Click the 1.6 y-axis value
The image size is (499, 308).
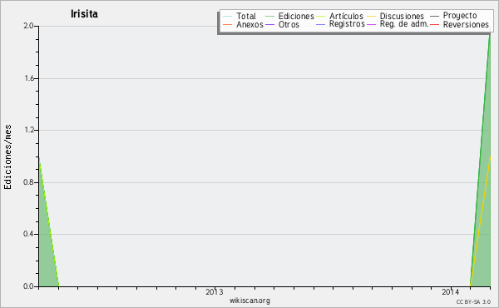coord(29,78)
